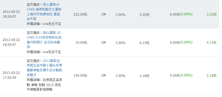Click the black 3.33元 commission value
This screenshot has width=222, height=97.
[x=144, y=14]
